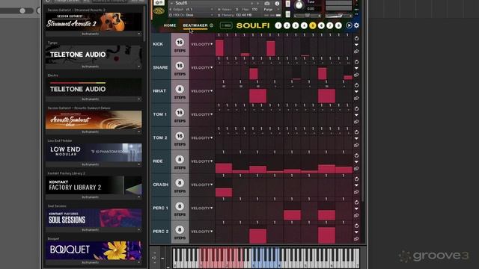Screen dimensions: 479x269
Task: Click the SNARE 16 steps button
Action: pyautogui.click(x=180, y=66)
